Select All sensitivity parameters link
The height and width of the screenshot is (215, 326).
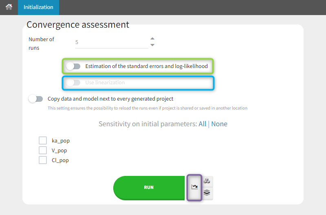[202, 124]
